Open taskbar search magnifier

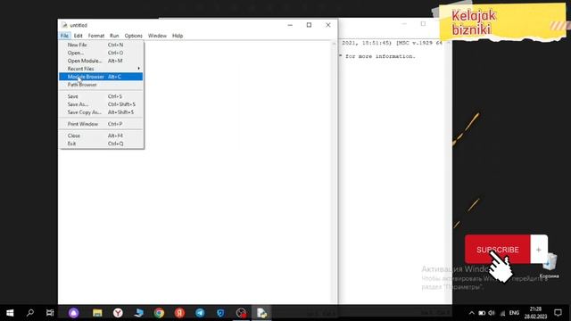coord(30,313)
